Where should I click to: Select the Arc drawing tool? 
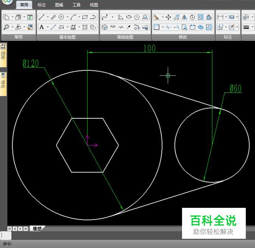(73, 17)
